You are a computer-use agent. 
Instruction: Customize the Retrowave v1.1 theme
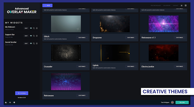179,37
